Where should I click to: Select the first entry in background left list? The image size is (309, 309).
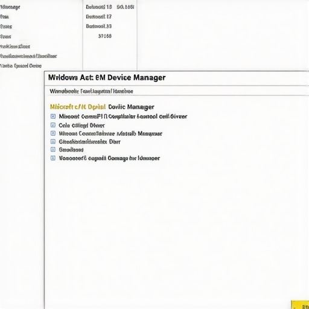(x=10, y=7)
